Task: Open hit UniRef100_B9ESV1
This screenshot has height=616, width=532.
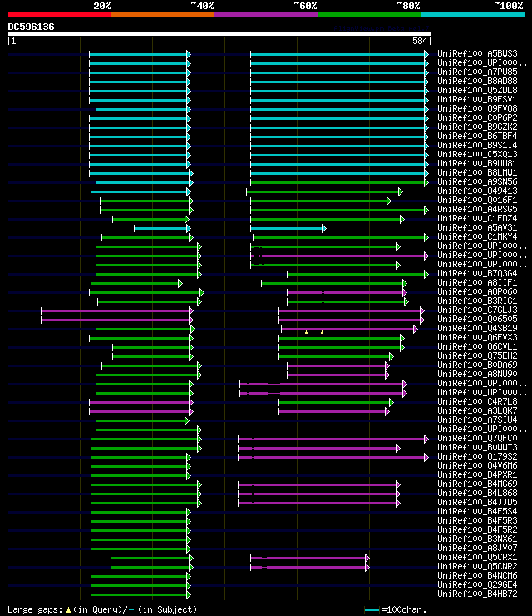Action: (x=477, y=99)
